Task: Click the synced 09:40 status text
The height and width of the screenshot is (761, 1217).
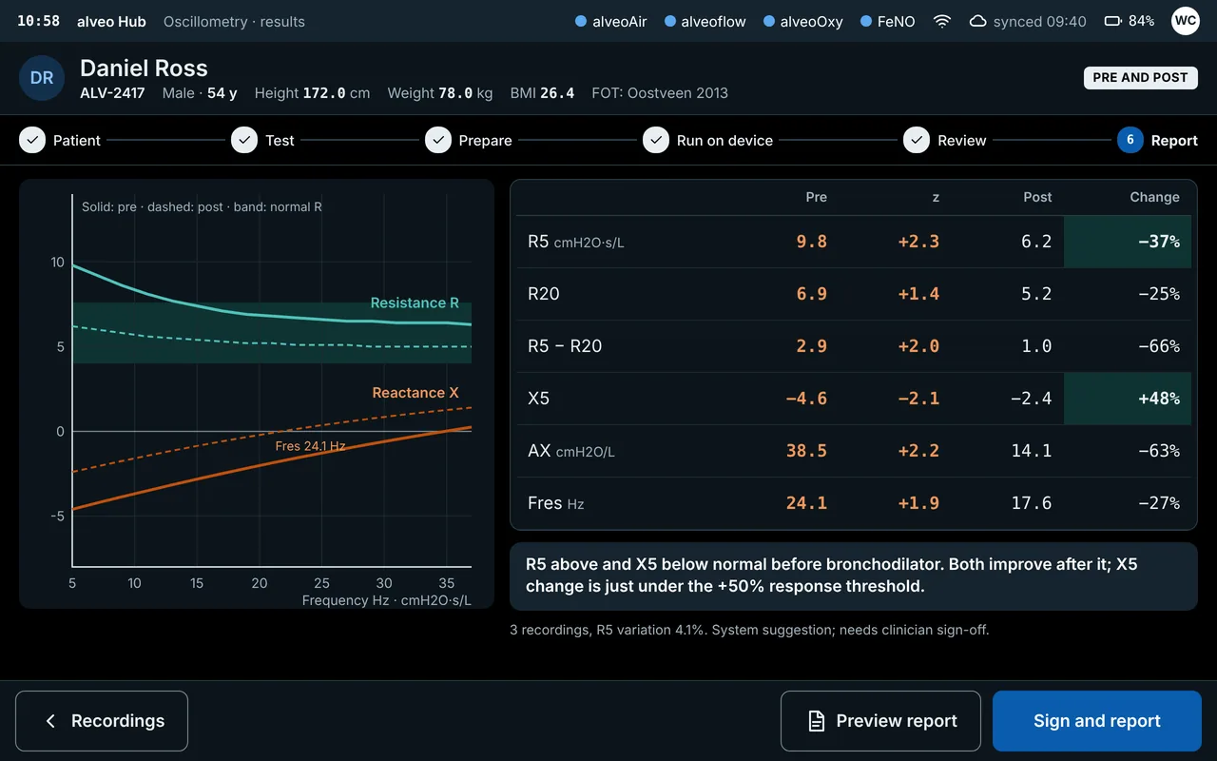Action: [1040, 21]
